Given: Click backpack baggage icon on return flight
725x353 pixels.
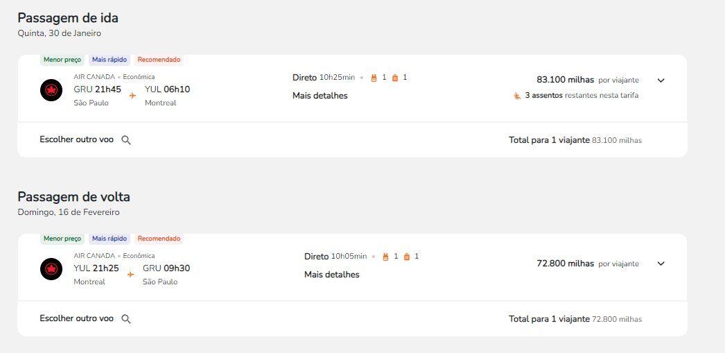Looking at the screenshot, I should point(385,257).
